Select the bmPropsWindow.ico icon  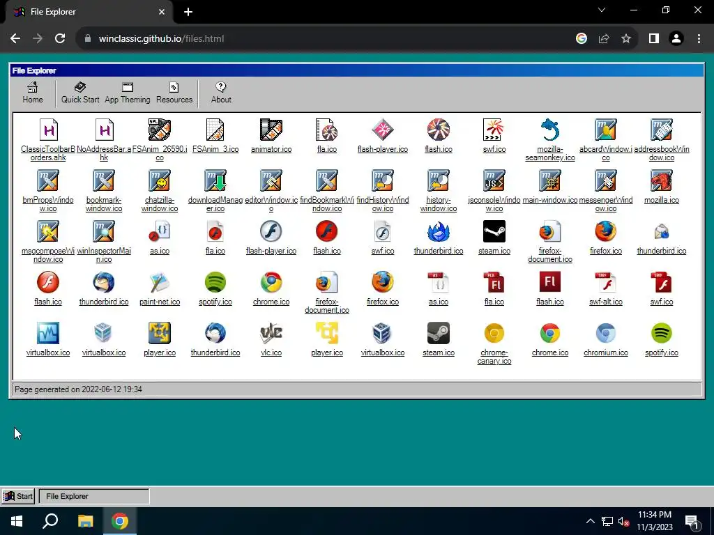48,180
